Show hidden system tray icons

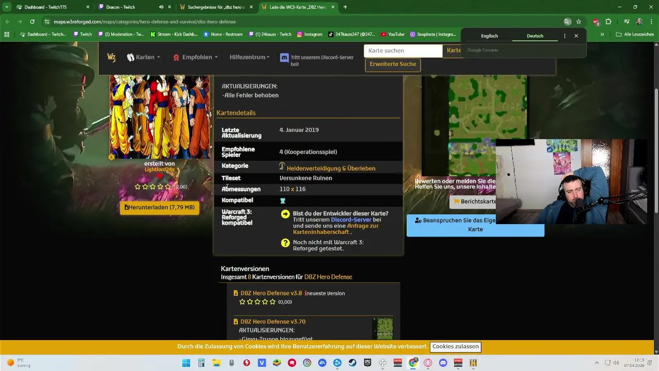[597, 363]
